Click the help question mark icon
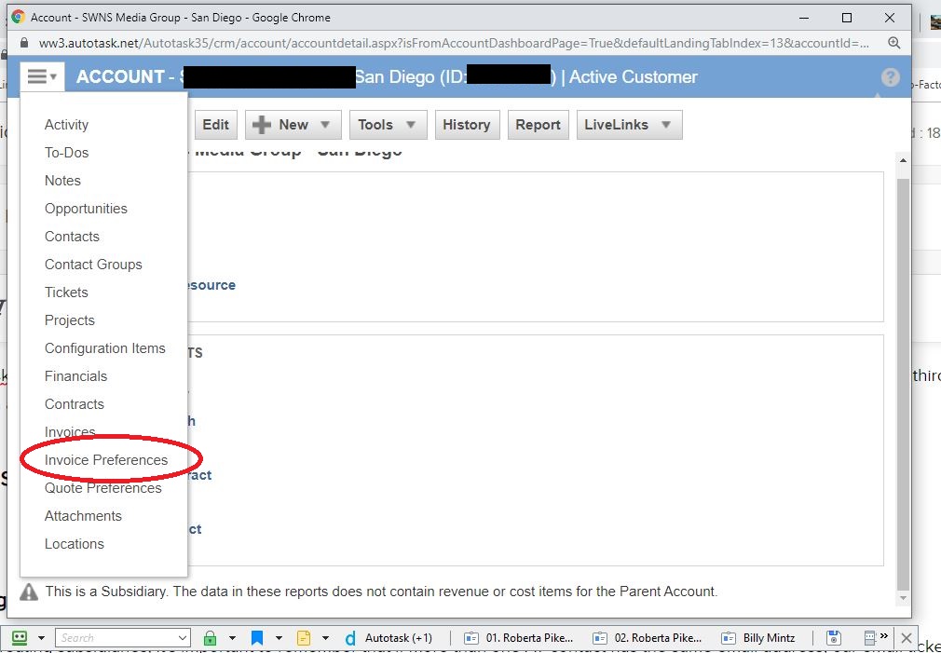 pos(891,77)
